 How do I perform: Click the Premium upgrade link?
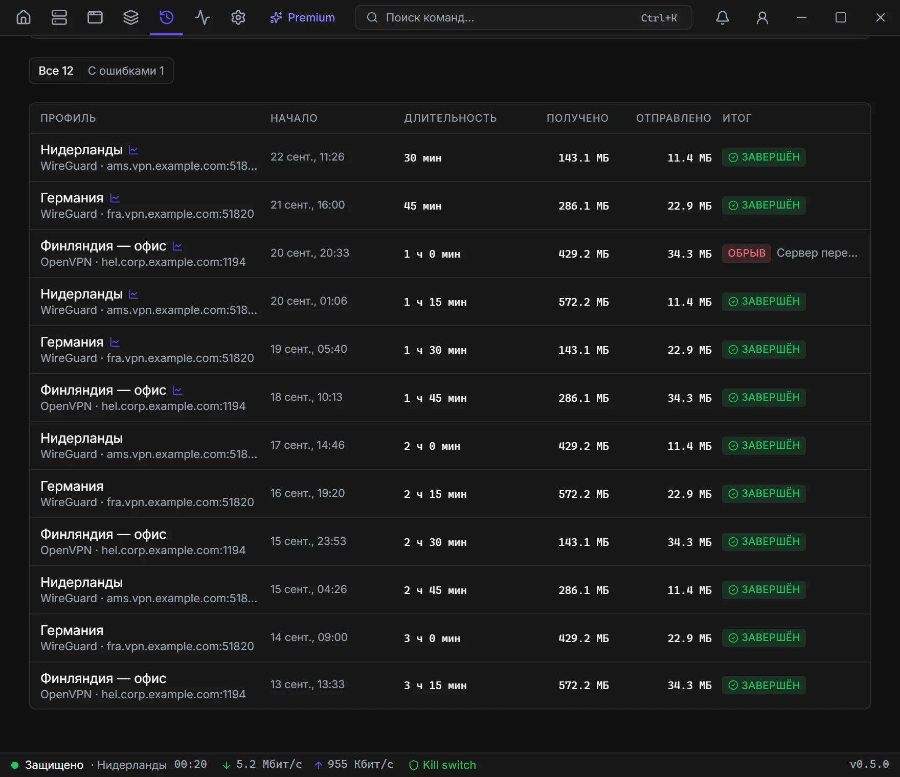click(x=303, y=17)
